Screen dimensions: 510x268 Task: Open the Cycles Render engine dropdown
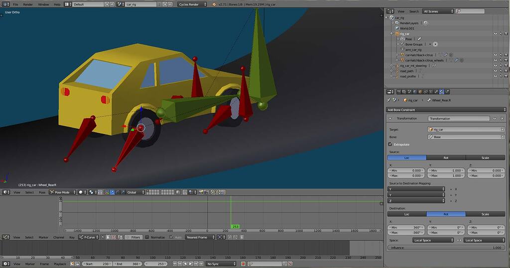(x=192, y=4)
